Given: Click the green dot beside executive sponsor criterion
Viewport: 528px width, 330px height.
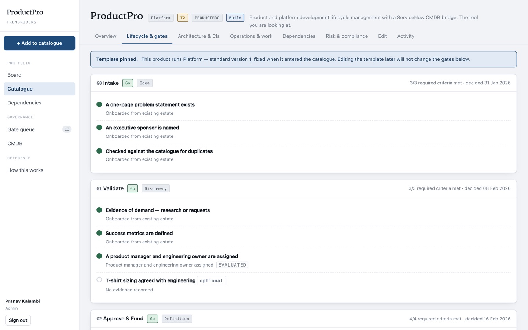Looking at the screenshot, I should click(x=99, y=128).
